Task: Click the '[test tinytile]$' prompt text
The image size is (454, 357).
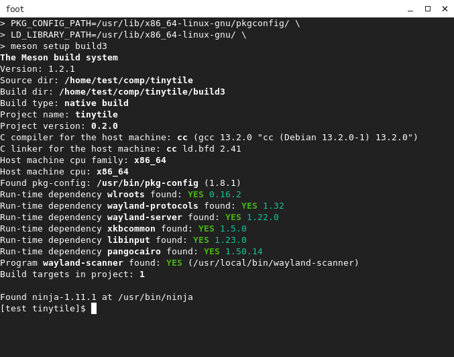Action: click(43, 308)
